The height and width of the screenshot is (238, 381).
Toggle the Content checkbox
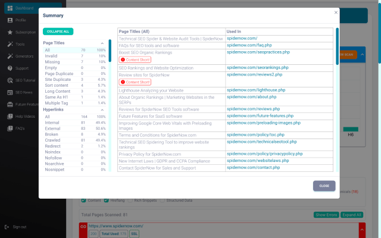83,201
